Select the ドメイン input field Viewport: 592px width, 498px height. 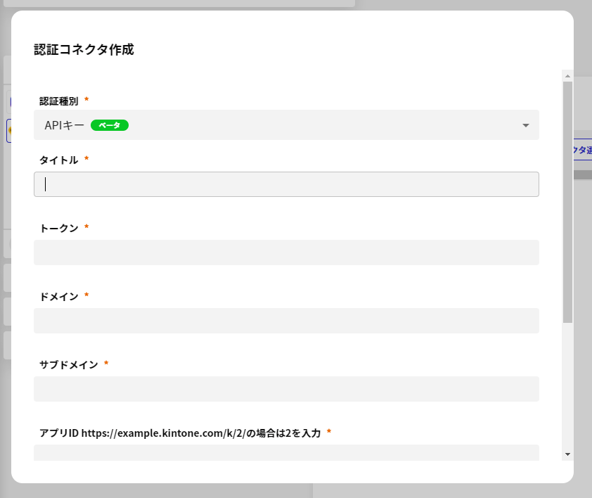click(286, 321)
